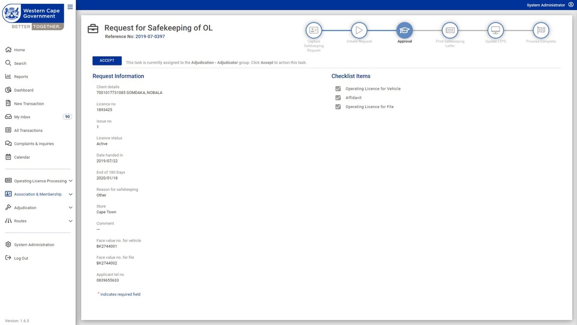Viewport: 577px width, 325px height.
Task: Click the Western Cape Government logo
Action: [33, 16]
